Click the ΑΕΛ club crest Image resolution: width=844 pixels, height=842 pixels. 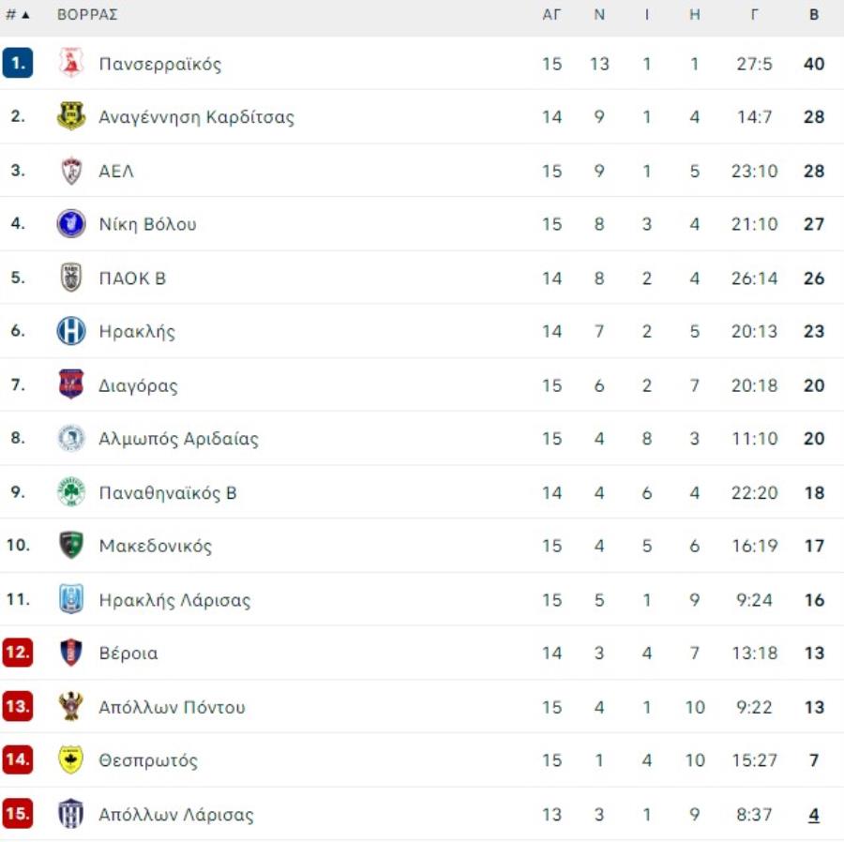(71, 171)
